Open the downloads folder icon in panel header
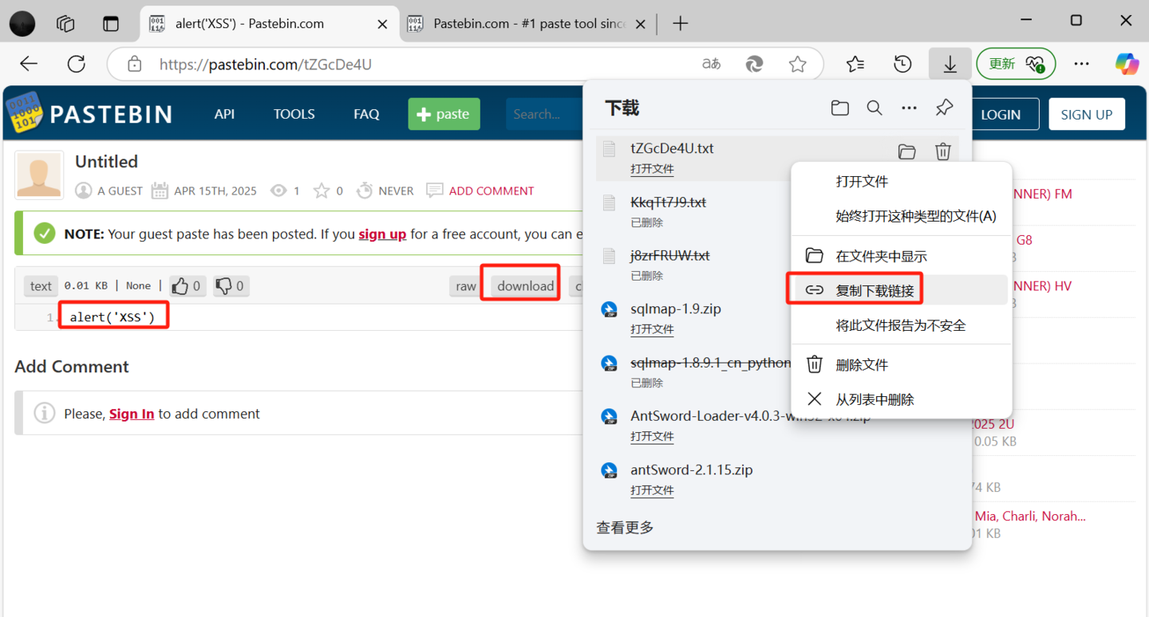 (839, 108)
